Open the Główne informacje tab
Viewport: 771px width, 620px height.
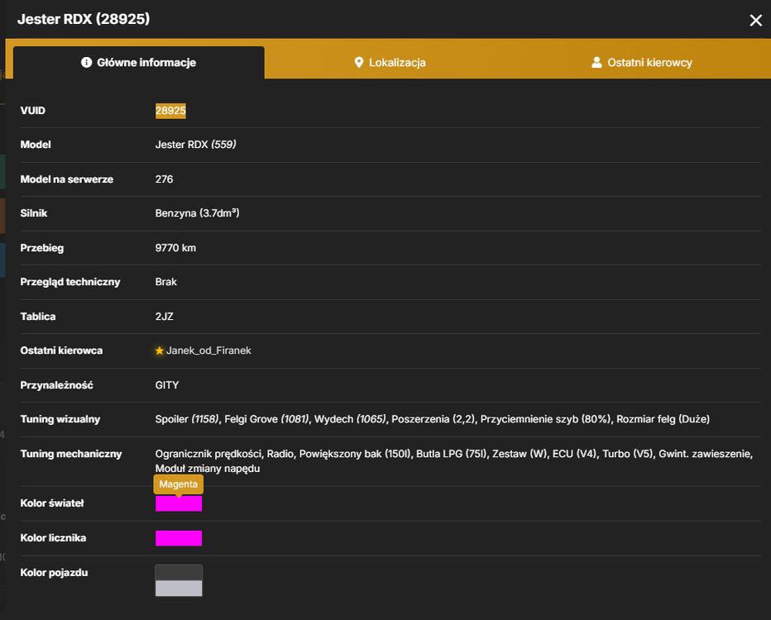[x=139, y=62]
